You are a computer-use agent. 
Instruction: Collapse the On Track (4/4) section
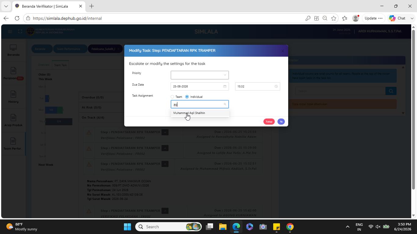pos(93,118)
